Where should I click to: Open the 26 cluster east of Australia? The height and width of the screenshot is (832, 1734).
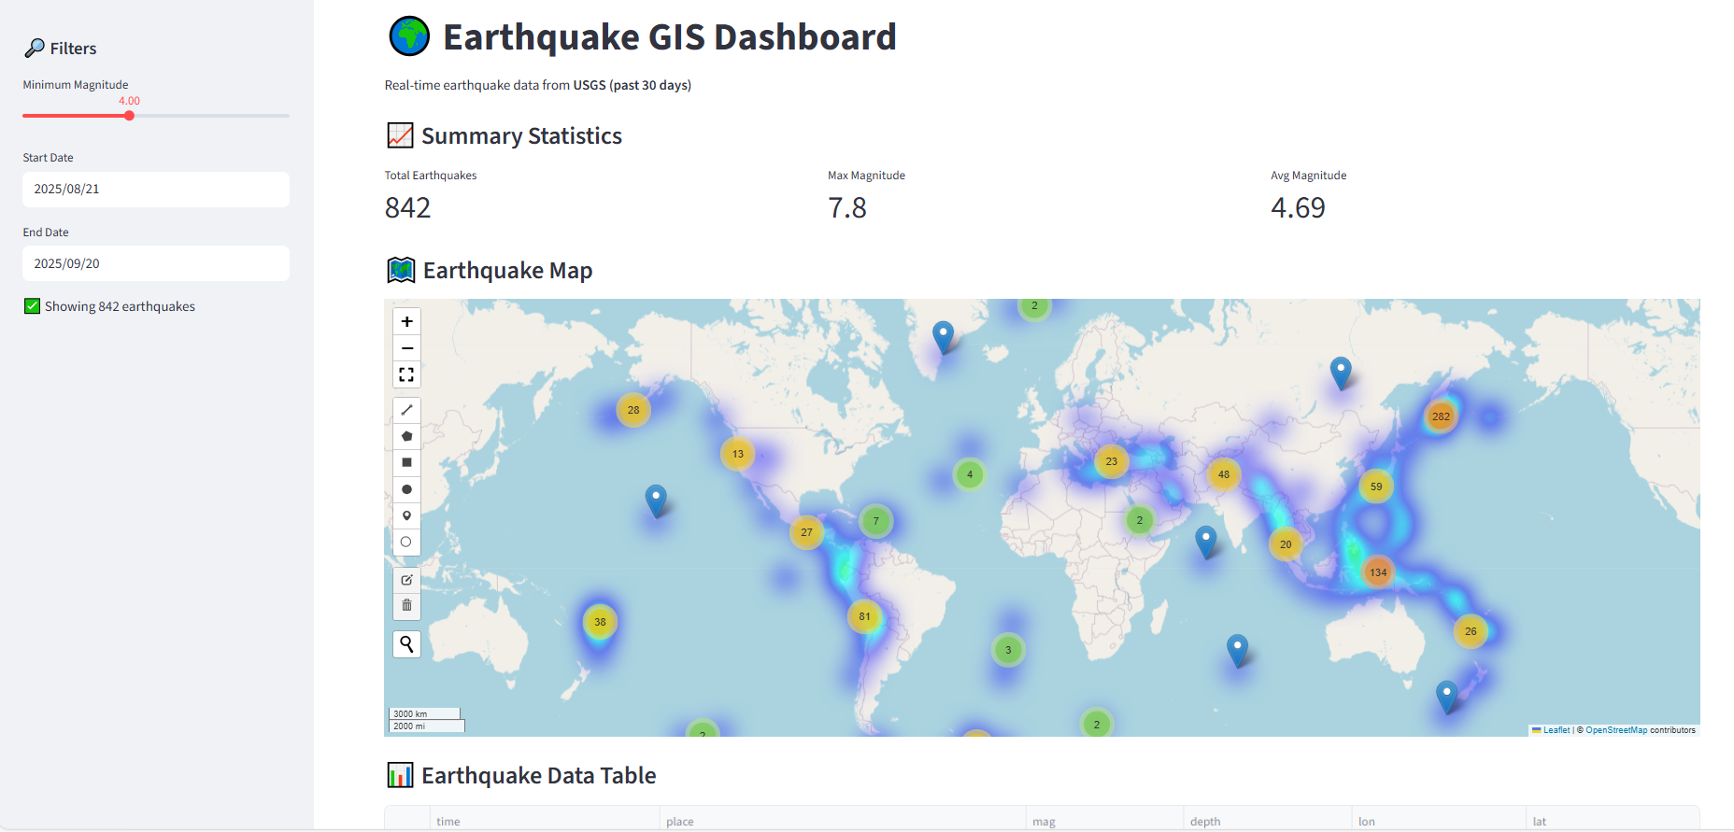pyautogui.click(x=1471, y=631)
